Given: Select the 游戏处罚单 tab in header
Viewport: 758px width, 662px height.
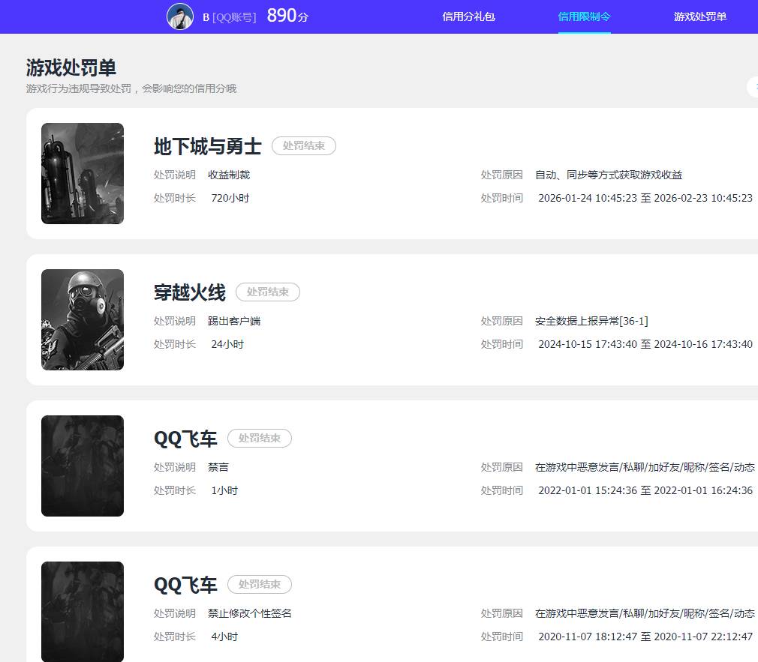Looking at the screenshot, I should click(x=699, y=16).
